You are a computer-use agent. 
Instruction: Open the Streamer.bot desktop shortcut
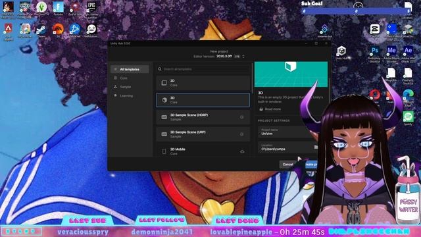coord(324,30)
